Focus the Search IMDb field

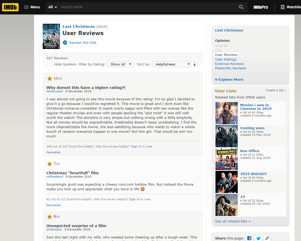point(148,7)
